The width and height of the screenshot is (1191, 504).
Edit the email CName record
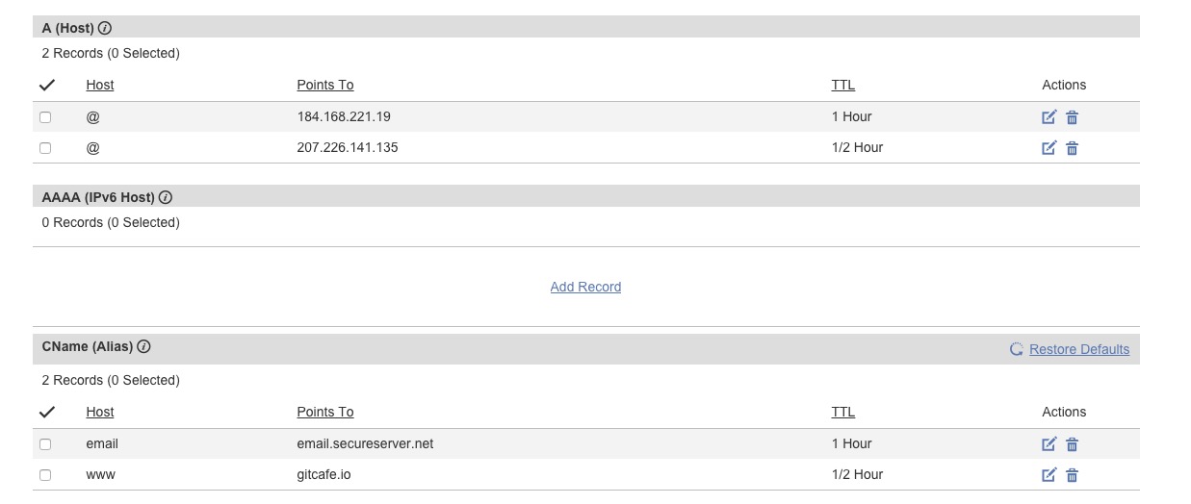[x=1049, y=444]
